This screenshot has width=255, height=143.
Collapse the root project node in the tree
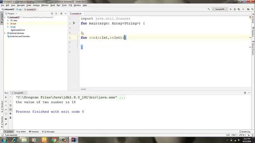[x=5, y=17]
